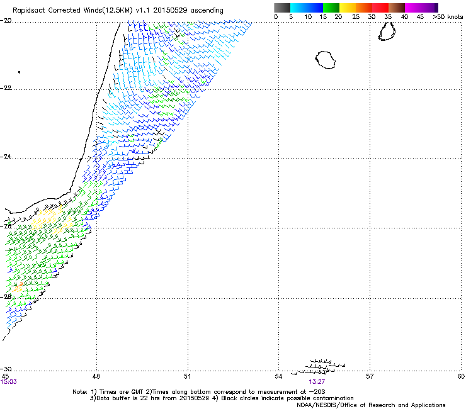The width and height of the screenshot is (466, 409).
Task: Click the '54' longitude axis label
Action: point(278,377)
